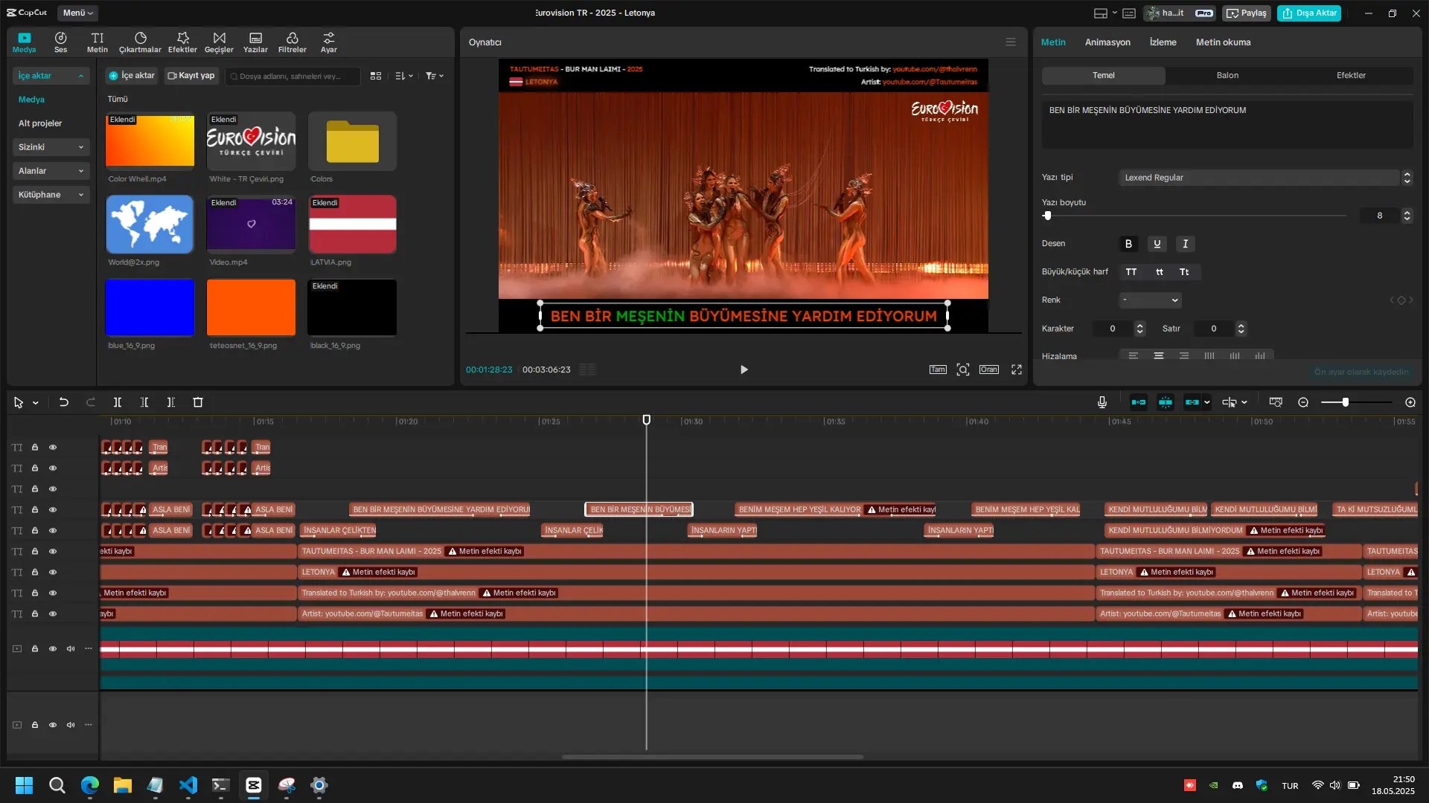The width and height of the screenshot is (1429, 803).
Task: Split clip at playhead
Action: click(118, 402)
